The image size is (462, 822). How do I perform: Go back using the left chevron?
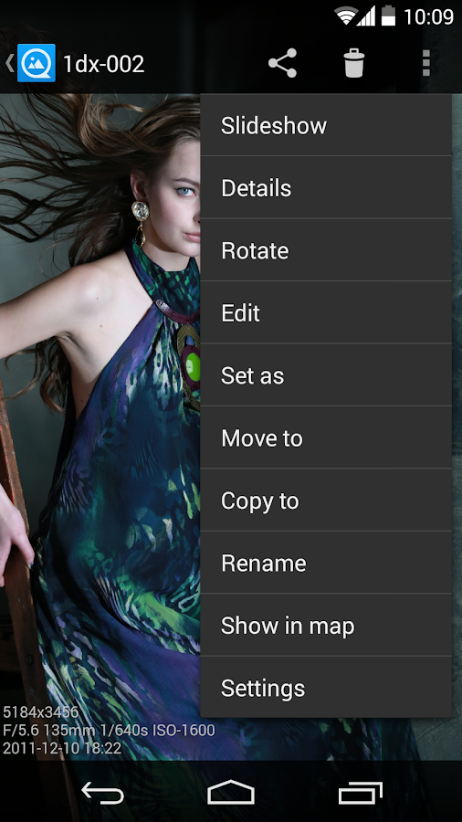9,63
